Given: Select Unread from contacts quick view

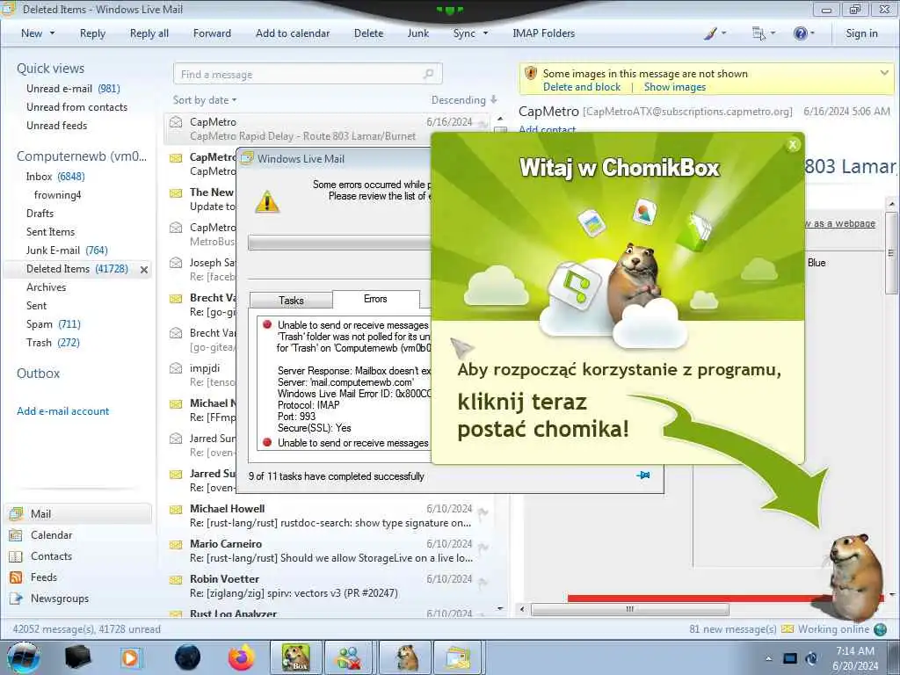Looking at the screenshot, I should [x=77, y=106].
